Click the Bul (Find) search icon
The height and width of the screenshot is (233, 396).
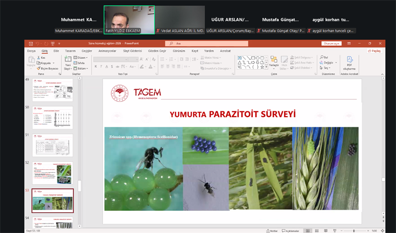pos(321,58)
